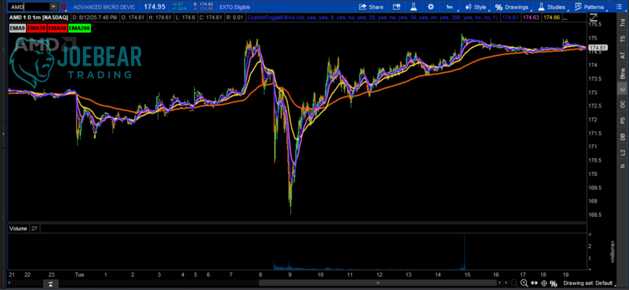Click the red alert icon beside symbol

coord(63,7)
